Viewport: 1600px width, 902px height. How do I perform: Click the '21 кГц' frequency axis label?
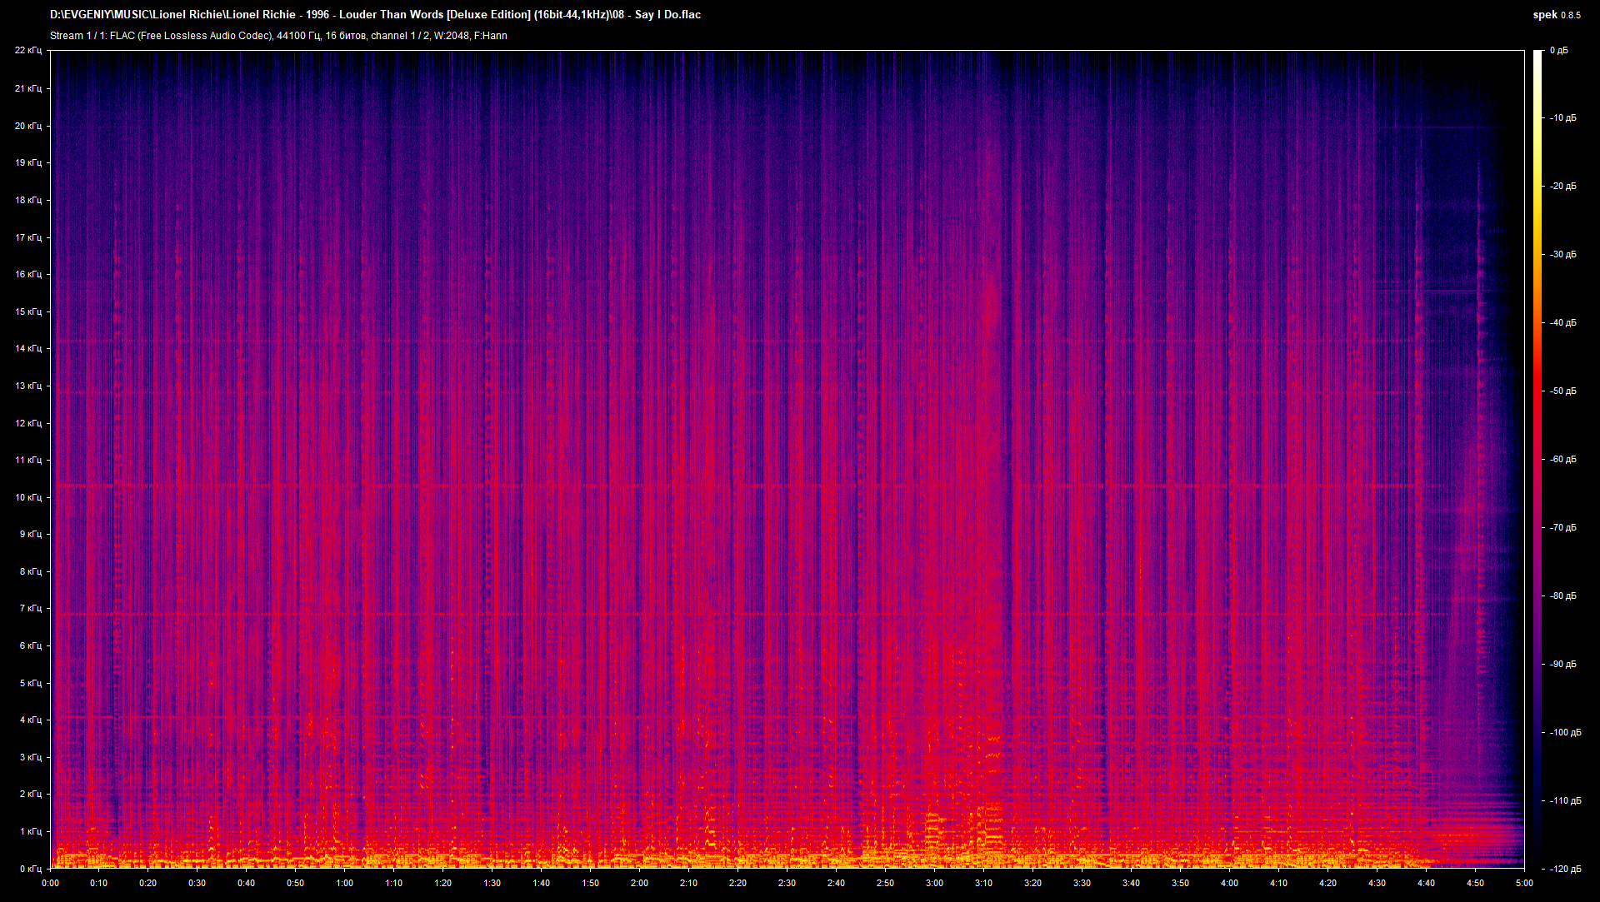(x=28, y=88)
